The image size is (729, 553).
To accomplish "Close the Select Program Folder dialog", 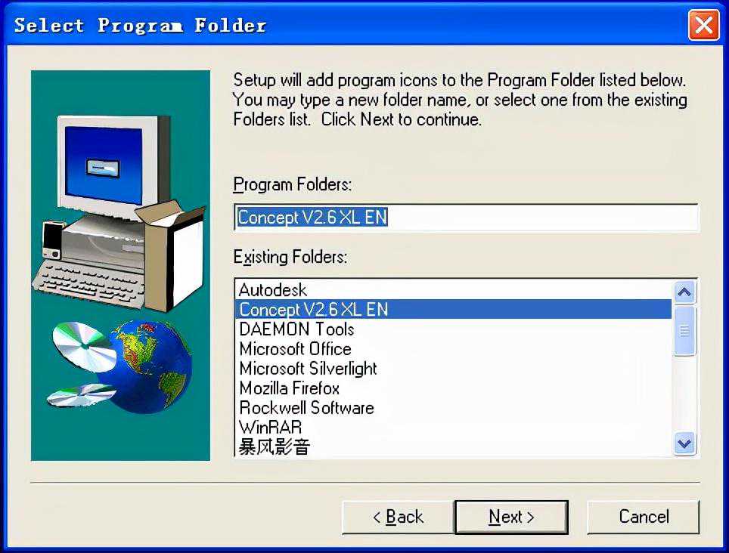I will [703, 25].
